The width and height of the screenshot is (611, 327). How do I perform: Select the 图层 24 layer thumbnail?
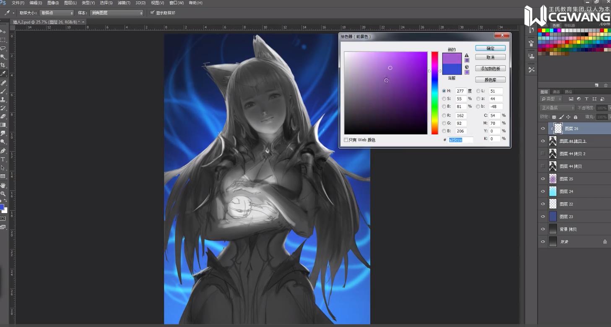[x=553, y=191]
